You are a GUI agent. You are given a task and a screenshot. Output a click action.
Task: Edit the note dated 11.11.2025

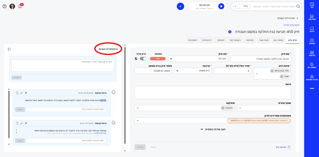click(21, 123)
